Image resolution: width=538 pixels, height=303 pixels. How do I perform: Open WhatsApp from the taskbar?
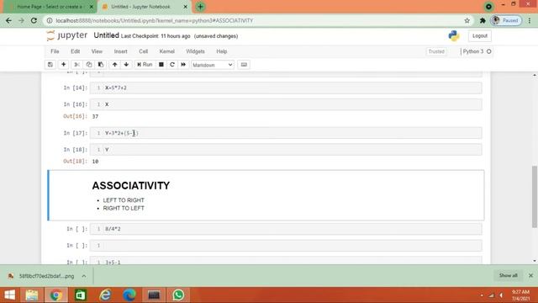pos(178,295)
